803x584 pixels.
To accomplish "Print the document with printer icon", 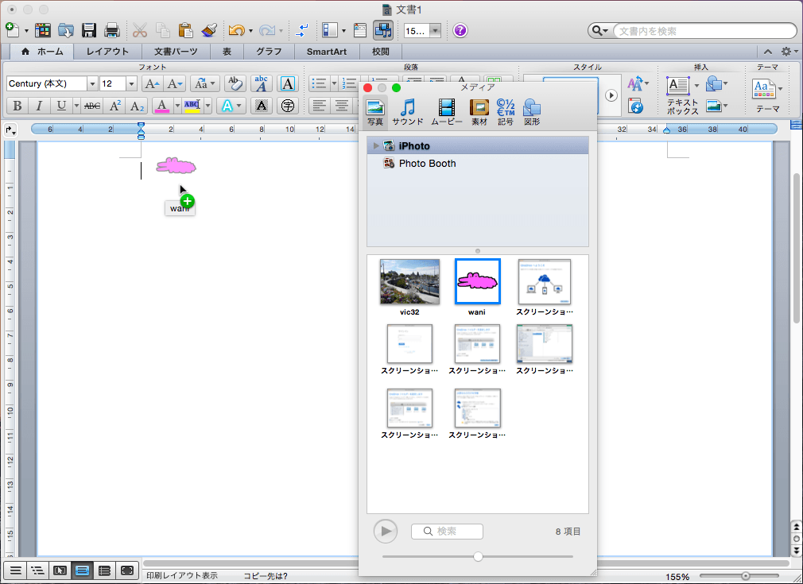I will 112,30.
